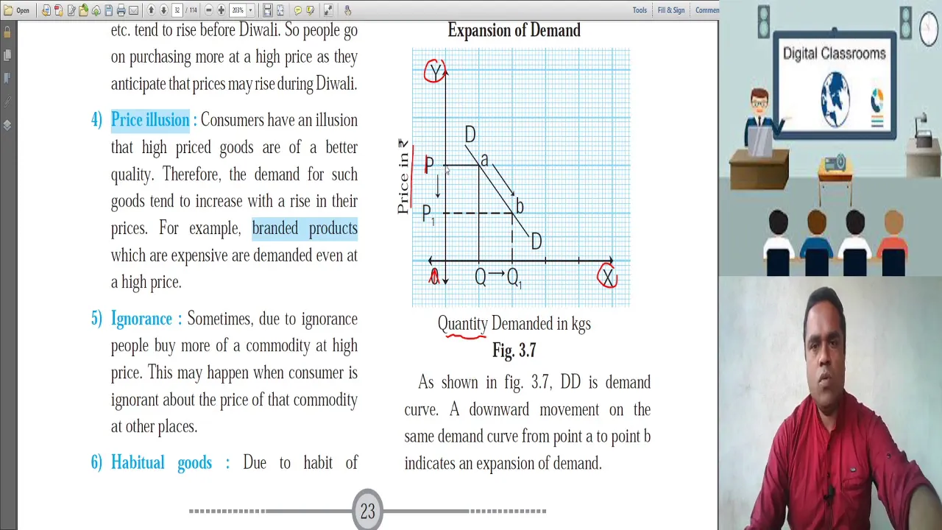942x530 pixels.
Task: Click point 'a' on demand curve
Action: [484, 160]
